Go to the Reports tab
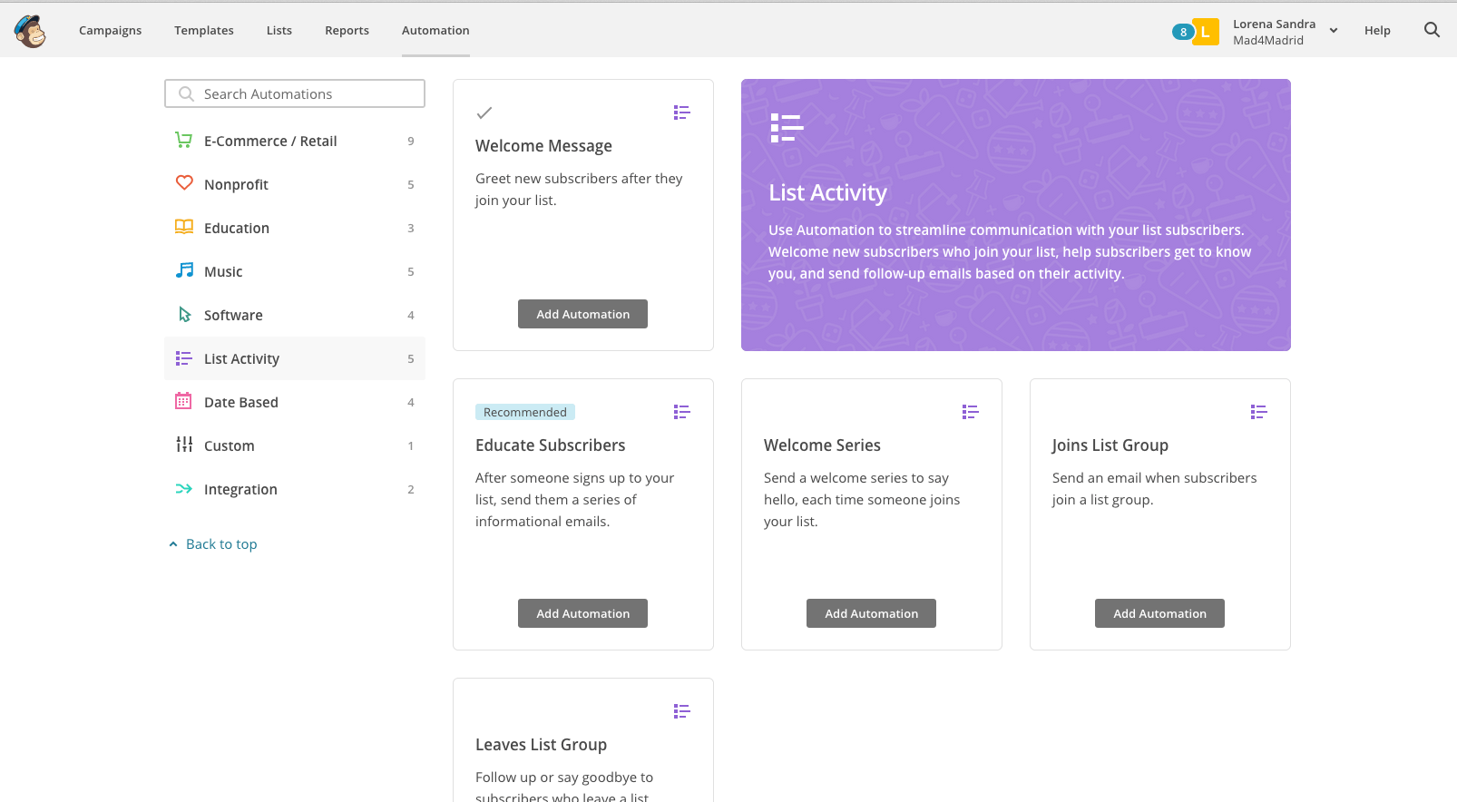 347,30
